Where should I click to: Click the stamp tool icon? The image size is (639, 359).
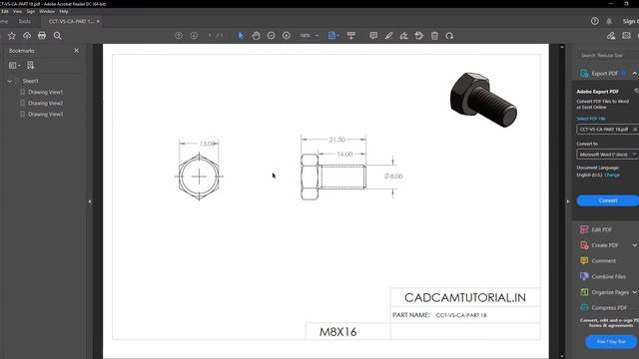(419, 36)
